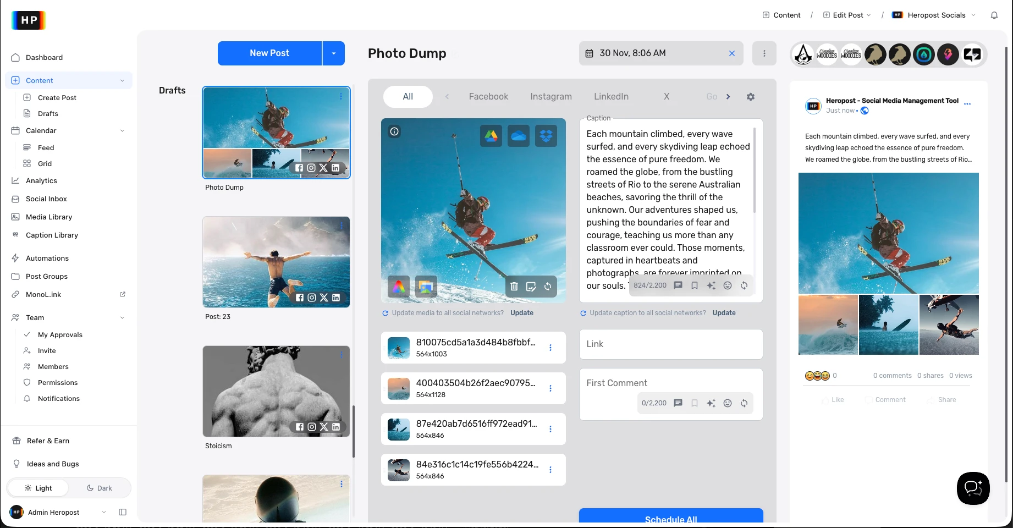Open Photo Dump draft card menu
The image size is (1013, 528).
point(341,96)
